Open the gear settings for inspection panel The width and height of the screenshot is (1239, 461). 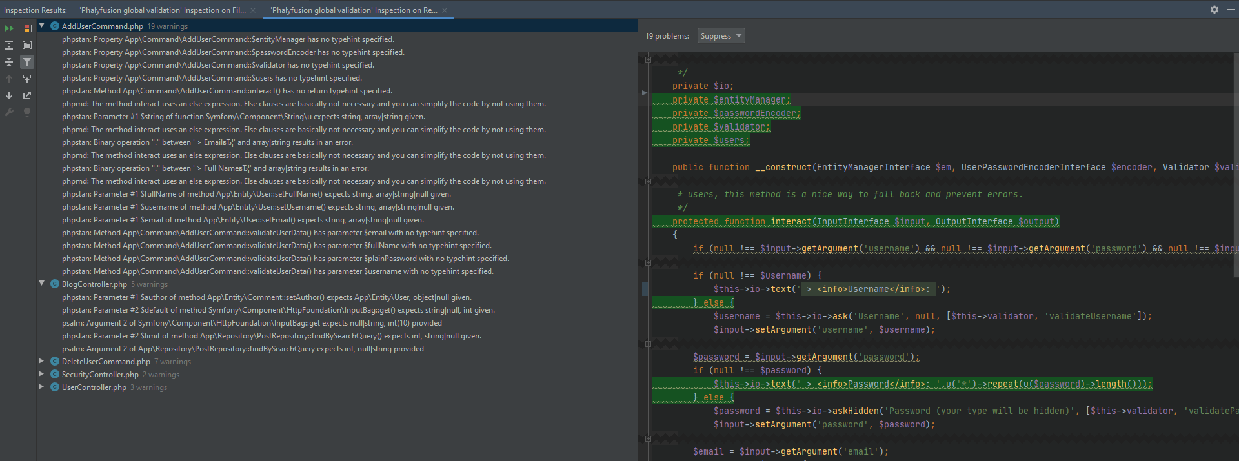(x=1214, y=10)
